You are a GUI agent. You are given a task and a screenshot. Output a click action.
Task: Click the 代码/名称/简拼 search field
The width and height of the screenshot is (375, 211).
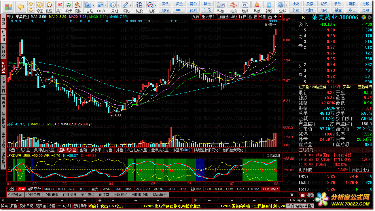point(300,206)
